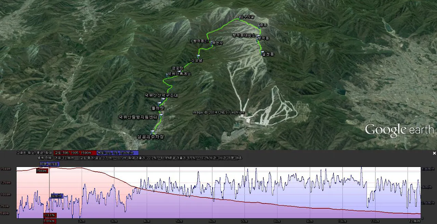Click the 12.4km end distance axis label
The height and width of the screenshot is (224, 437).
coord(414,221)
